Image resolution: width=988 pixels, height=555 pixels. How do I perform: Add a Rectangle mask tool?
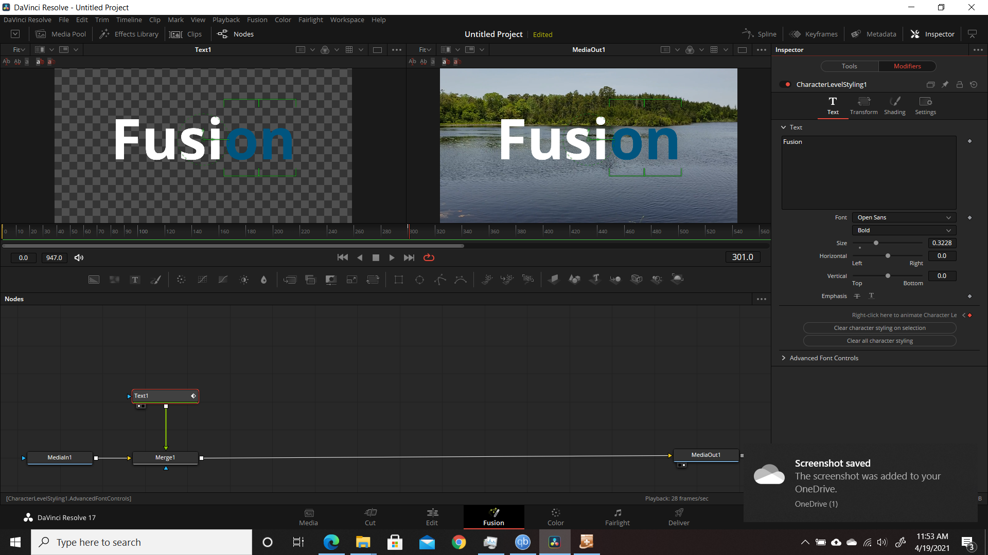[x=399, y=280]
